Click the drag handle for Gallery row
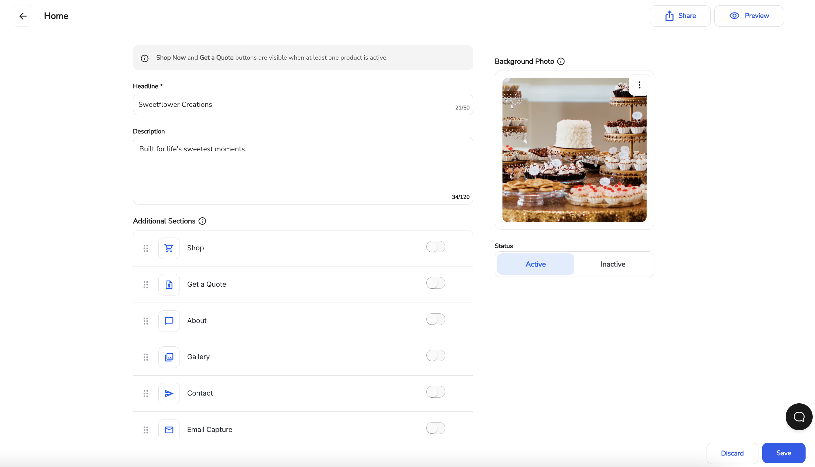The height and width of the screenshot is (467, 815). coord(146,357)
